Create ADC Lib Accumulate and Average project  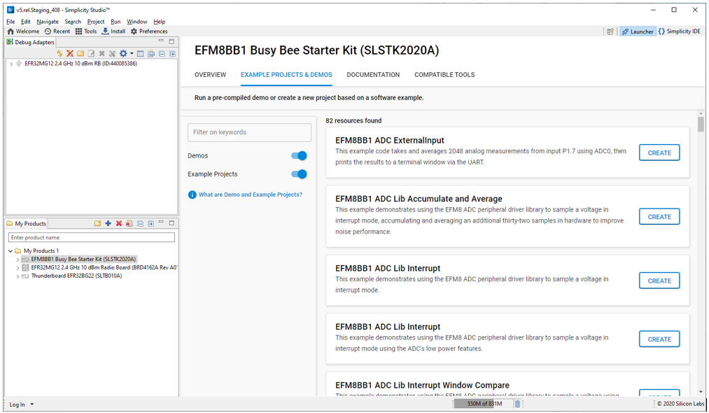pos(659,217)
